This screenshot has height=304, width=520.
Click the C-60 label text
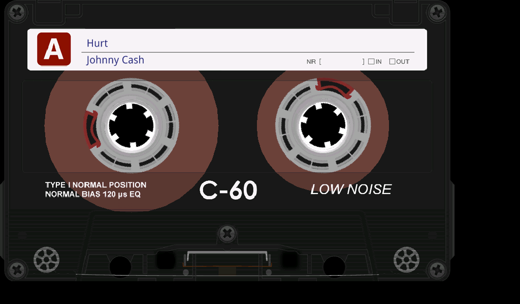pyautogui.click(x=228, y=190)
